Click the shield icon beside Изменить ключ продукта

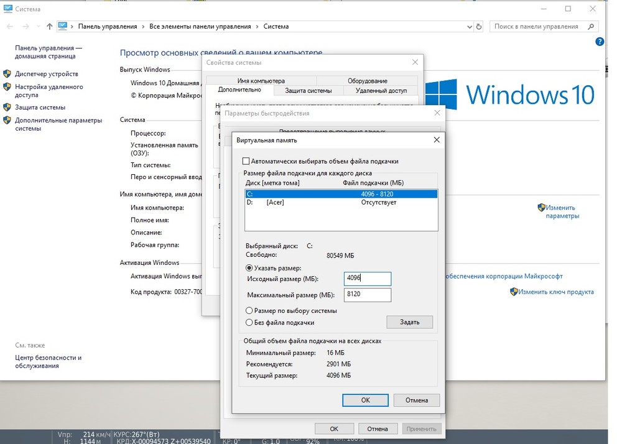coord(514,292)
